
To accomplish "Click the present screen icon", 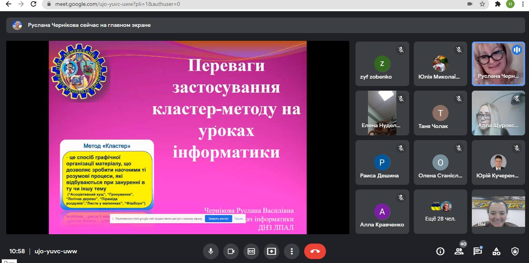I will pyautogui.click(x=272, y=251).
